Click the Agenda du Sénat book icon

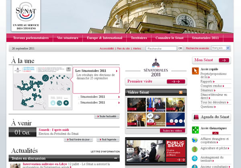[x=195, y=117]
